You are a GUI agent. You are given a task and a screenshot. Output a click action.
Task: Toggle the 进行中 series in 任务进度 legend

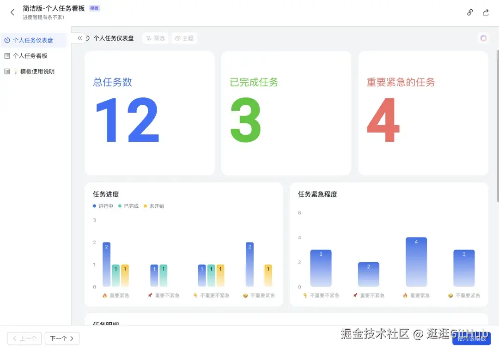(103, 206)
